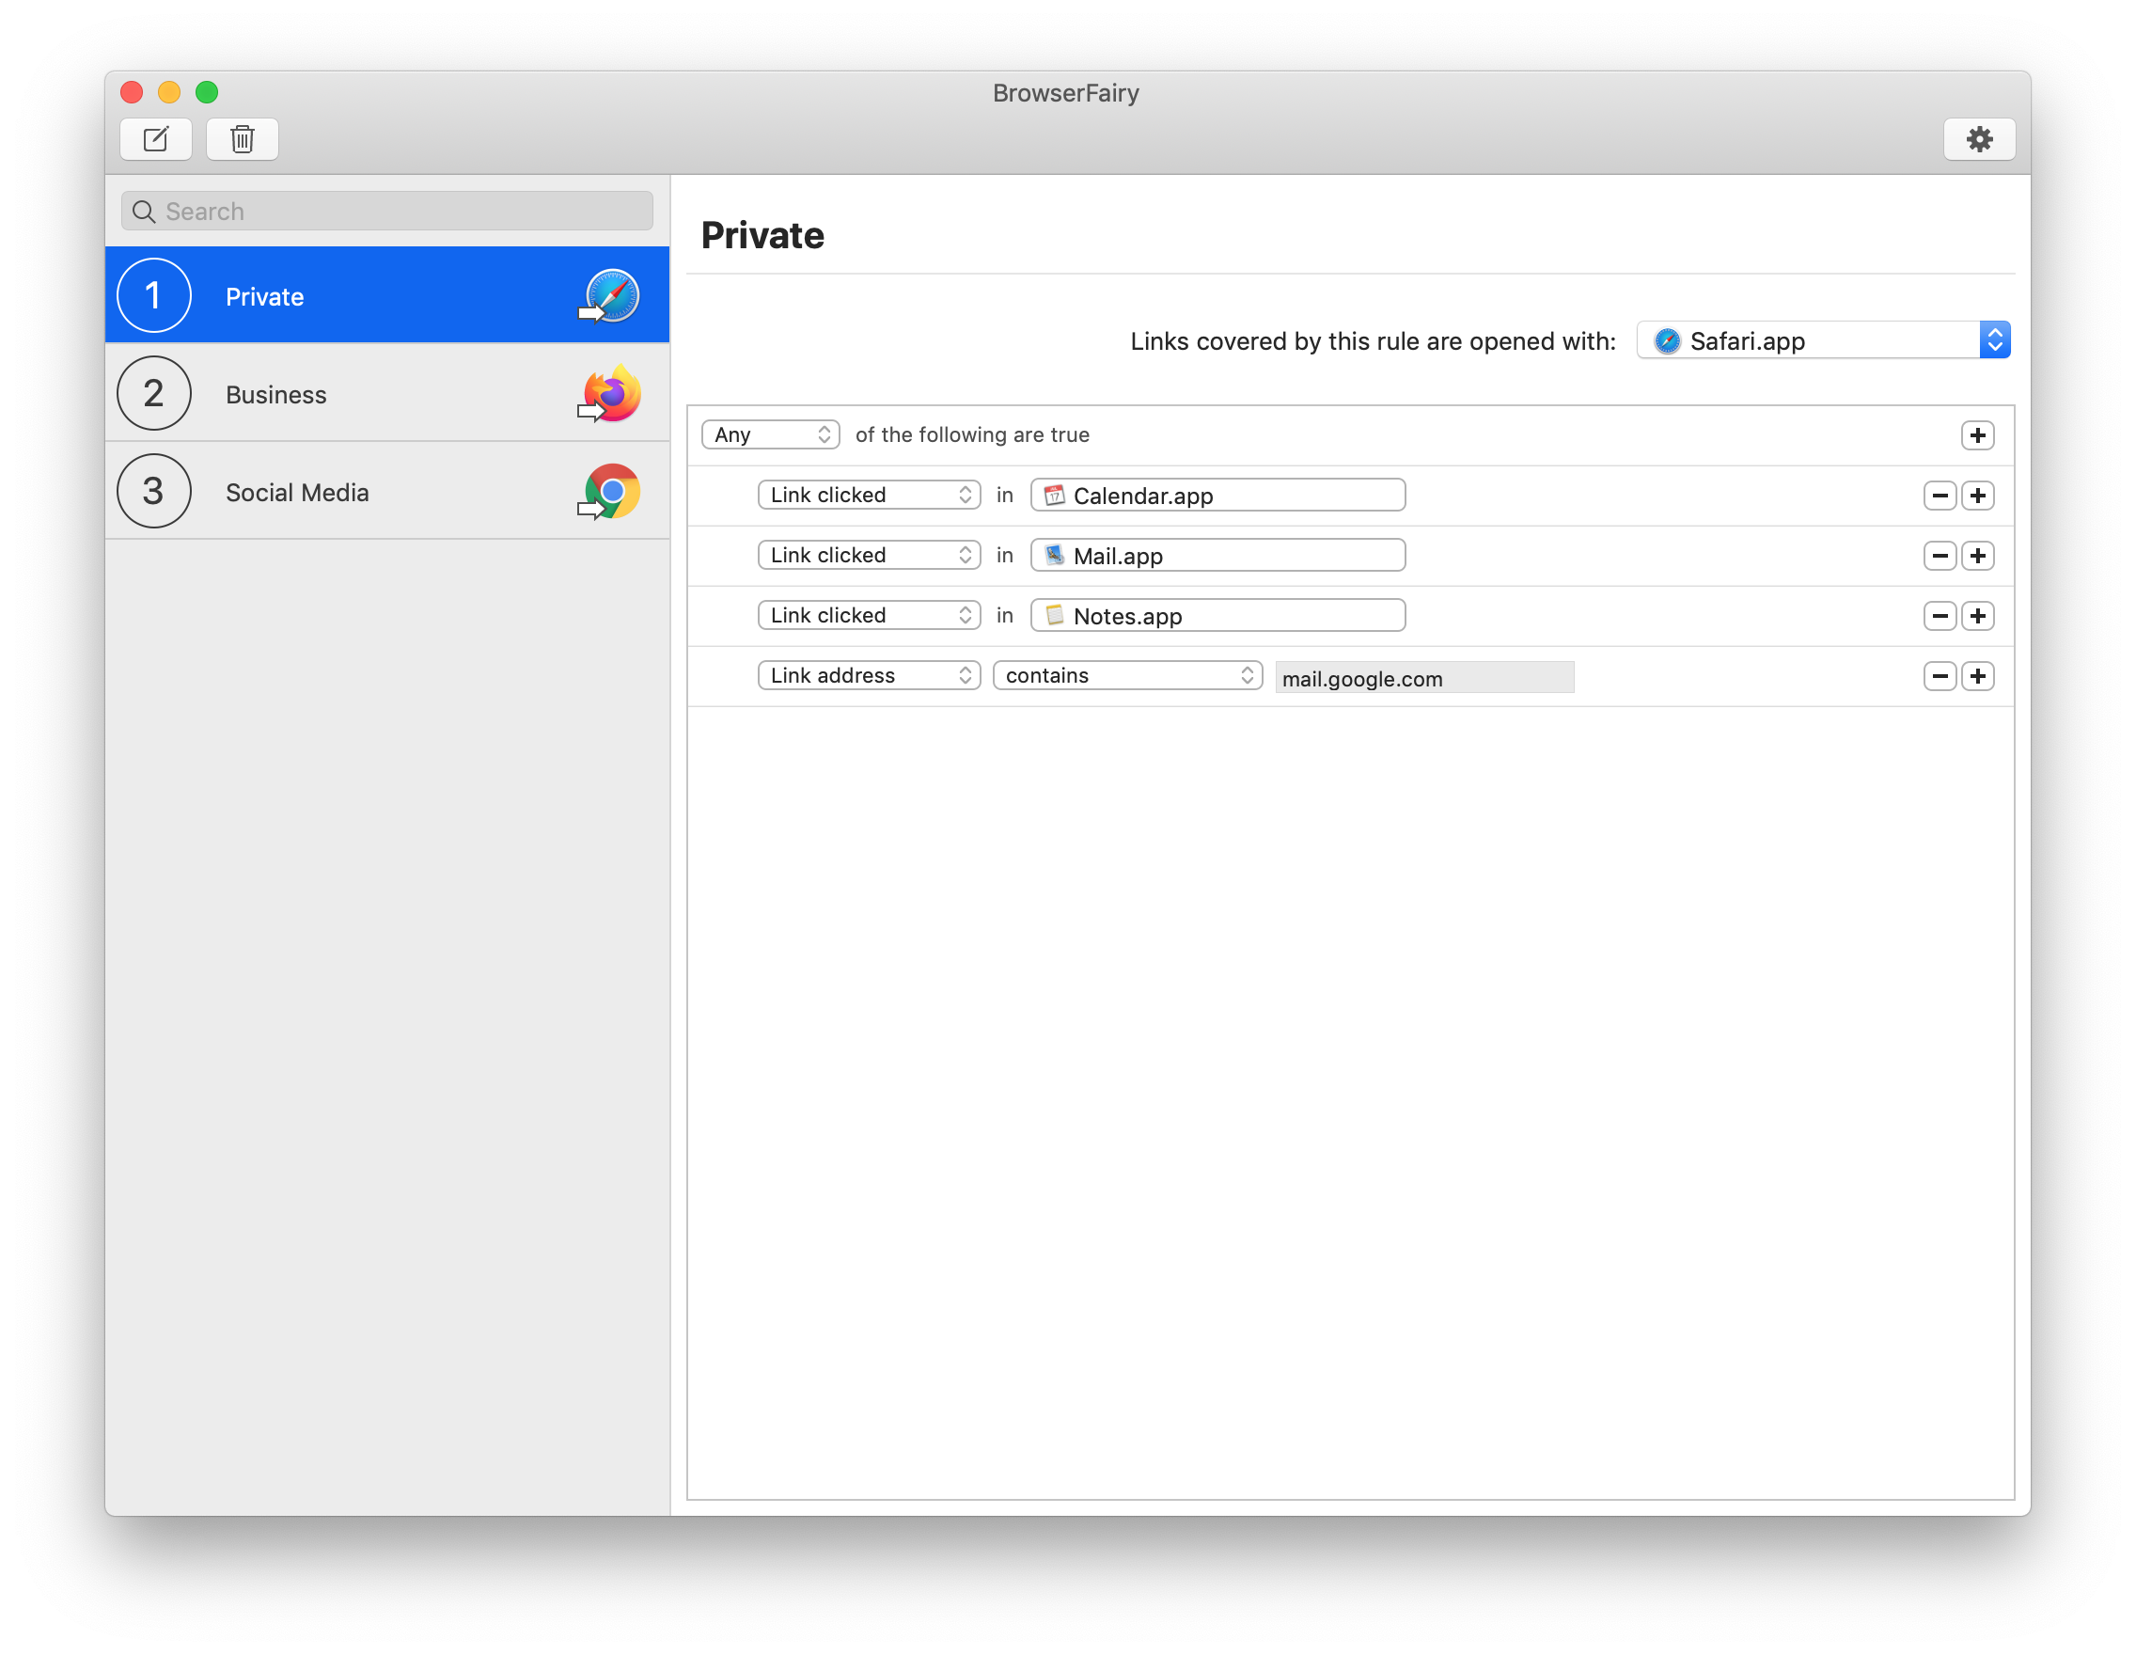
Task: Click the Firefox icon on Business rule
Action: coord(611,393)
